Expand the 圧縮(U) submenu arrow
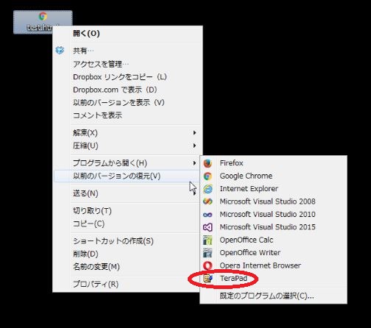 click(x=194, y=146)
